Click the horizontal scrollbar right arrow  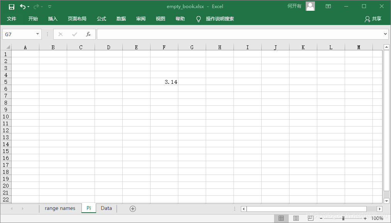pyautogui.click(x=379, y=209)
